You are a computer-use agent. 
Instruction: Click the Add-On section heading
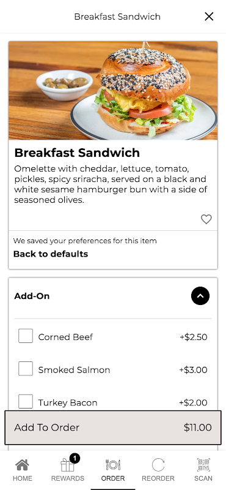pyautogui.click(x=32, y=296)
